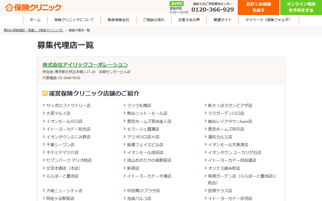This screenshot has height=201, width=322.
Task: Follow breadcrumb 無料の保険相談・見直し link
Action: click(34, 30)
